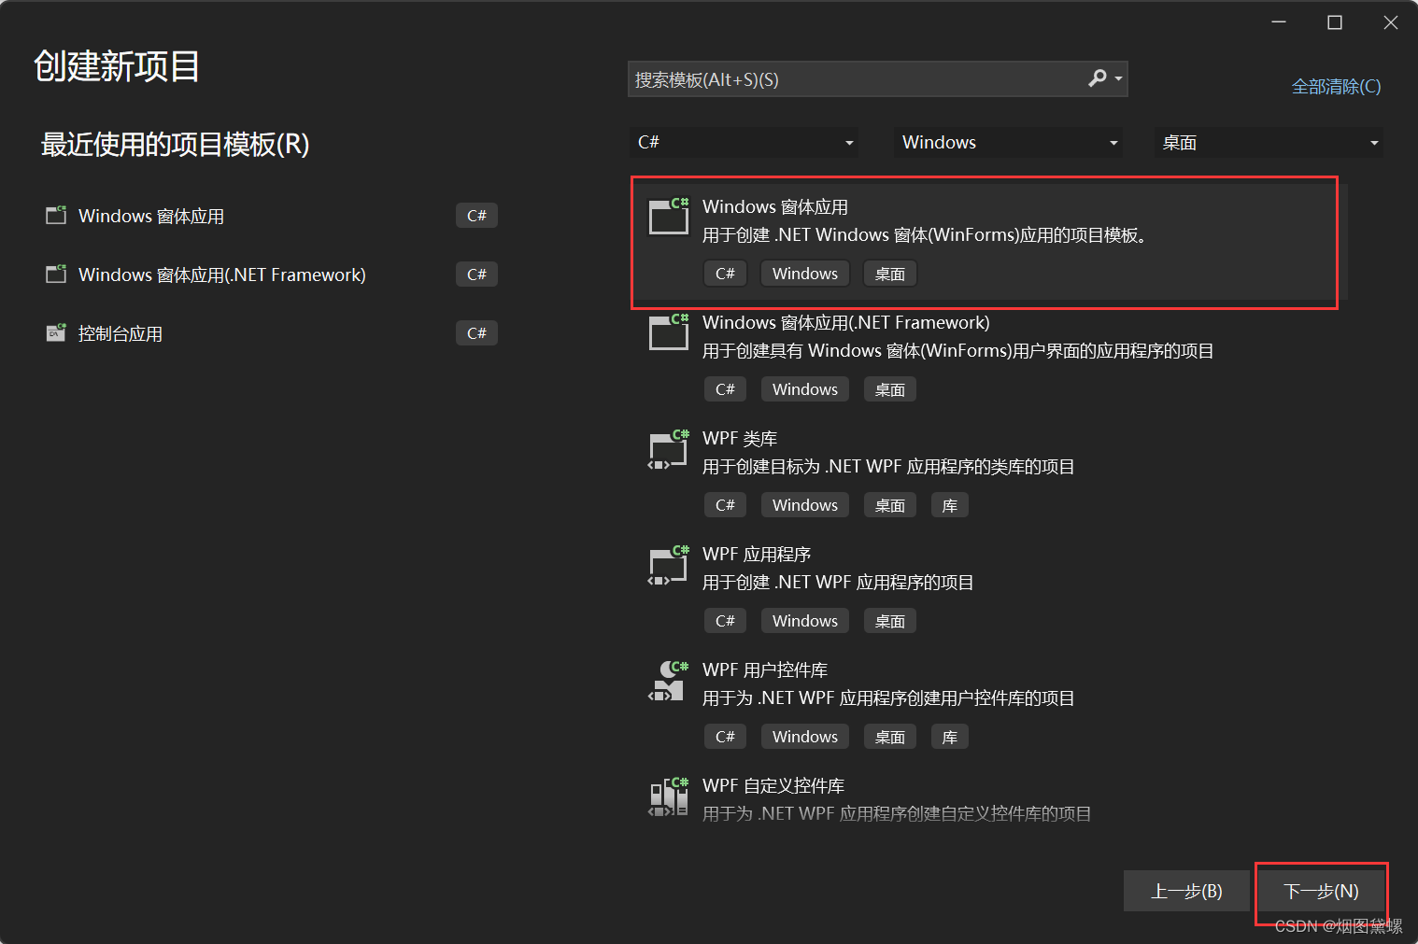This screenshot has height=944, width=1418.
Task: Click the WPF 类库 template icon
Action: (669, 449)
